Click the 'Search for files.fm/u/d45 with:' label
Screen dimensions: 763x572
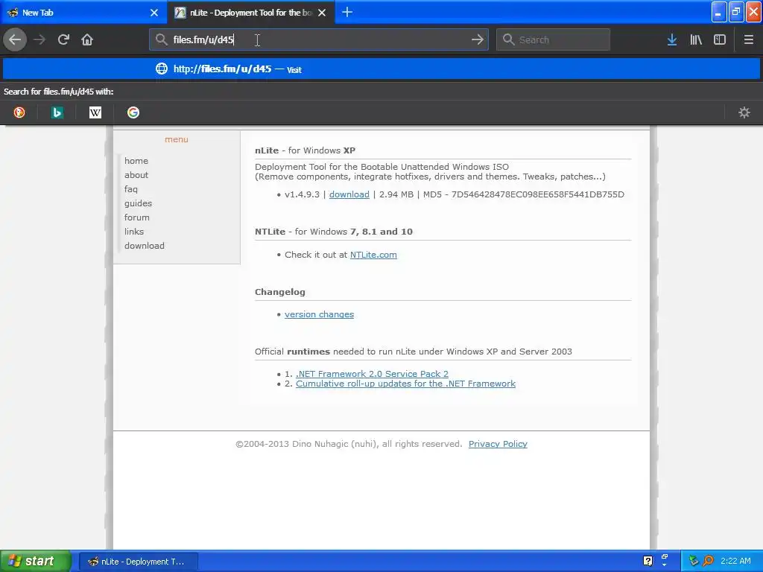click(58, 92)
